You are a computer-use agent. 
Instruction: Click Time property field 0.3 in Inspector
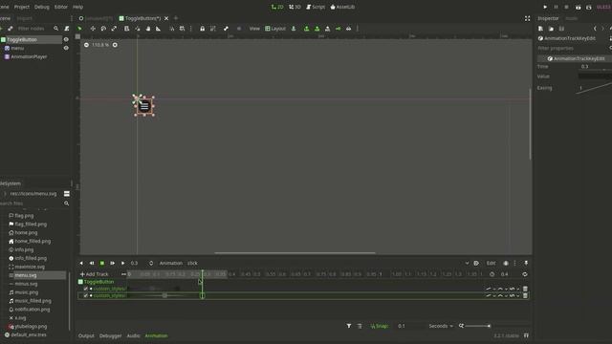(595, 67)
